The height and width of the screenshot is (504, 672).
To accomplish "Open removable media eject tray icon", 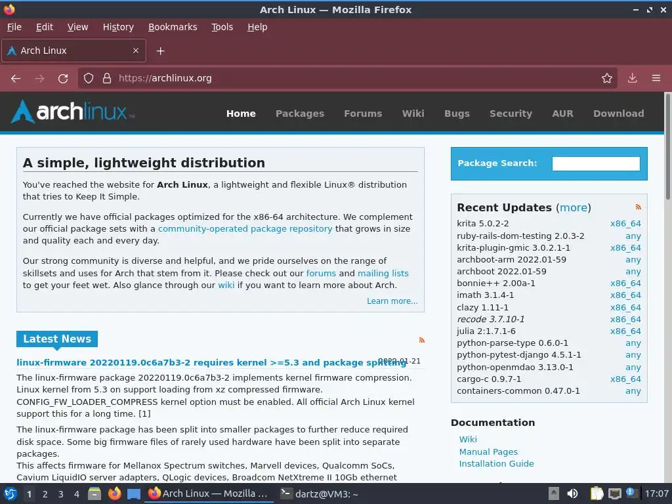I will tap(554, 493).
